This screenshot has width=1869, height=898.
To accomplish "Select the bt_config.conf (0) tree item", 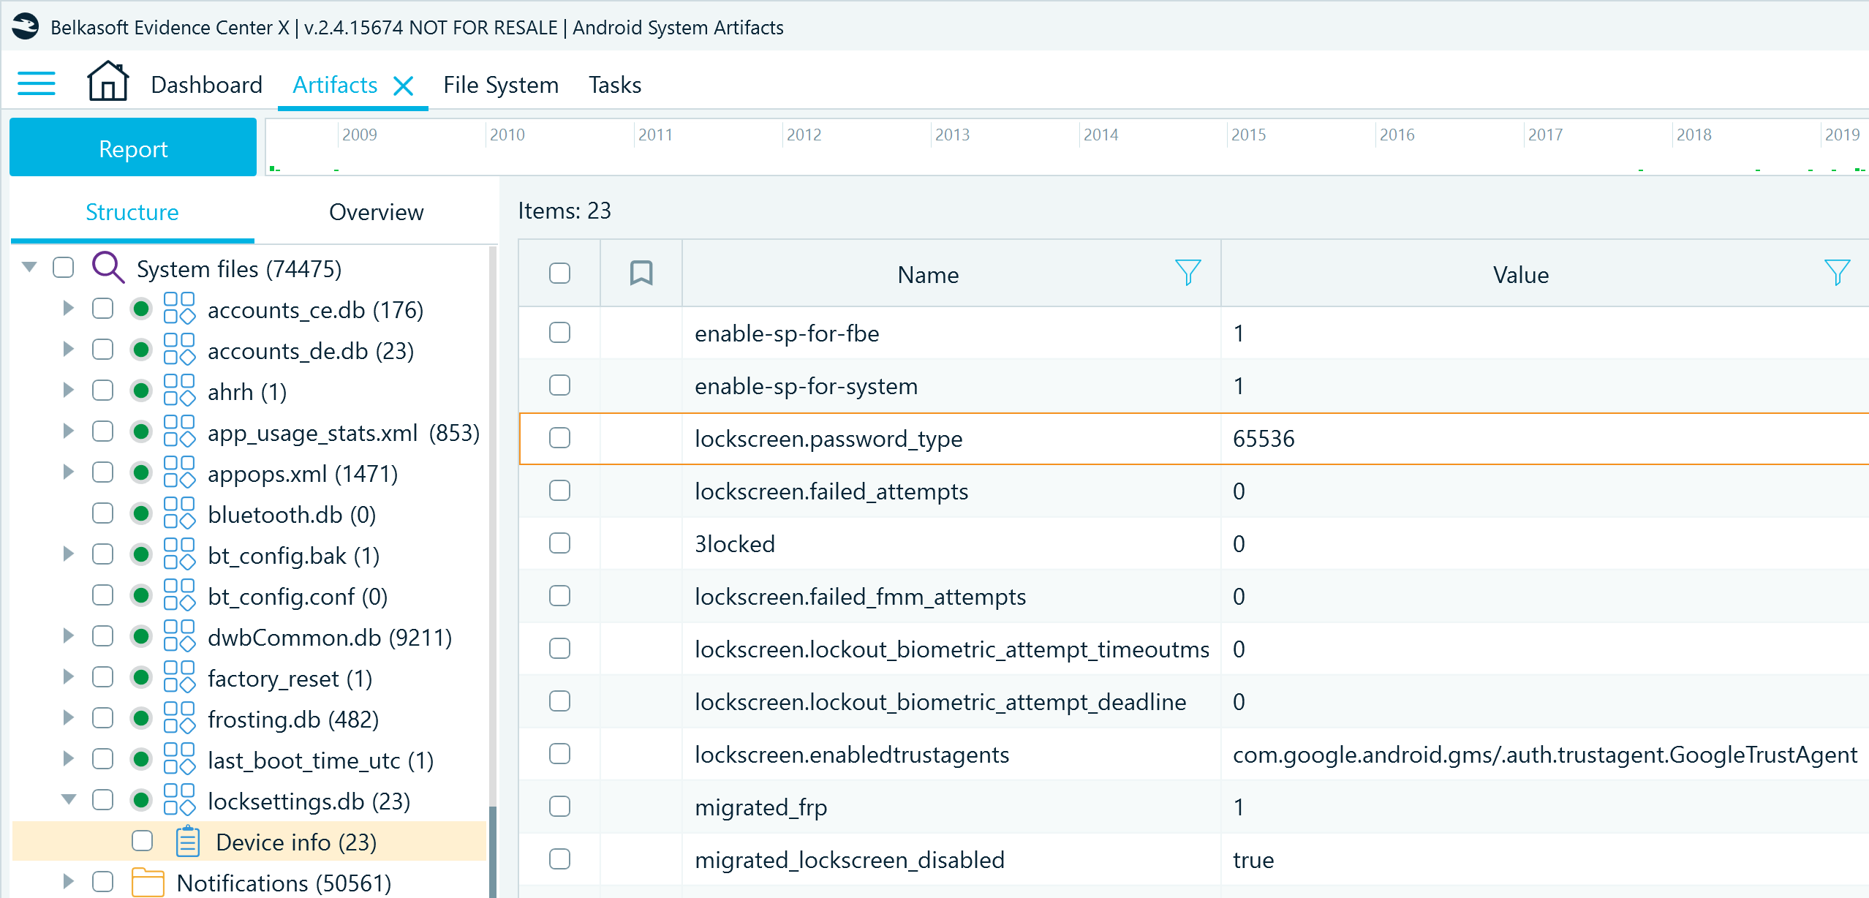I will tap(298, 597).
